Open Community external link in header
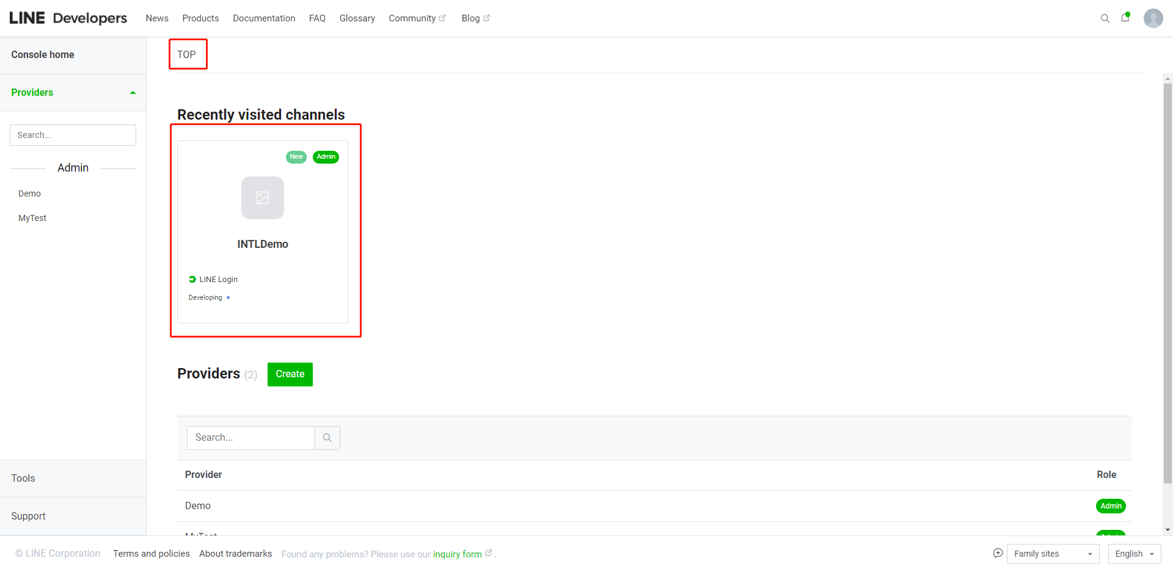 pyautogui.click(x=417, y=18)
